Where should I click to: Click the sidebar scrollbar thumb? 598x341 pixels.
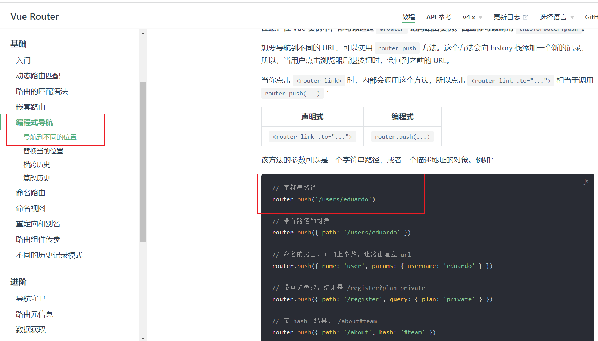(143, 162)
